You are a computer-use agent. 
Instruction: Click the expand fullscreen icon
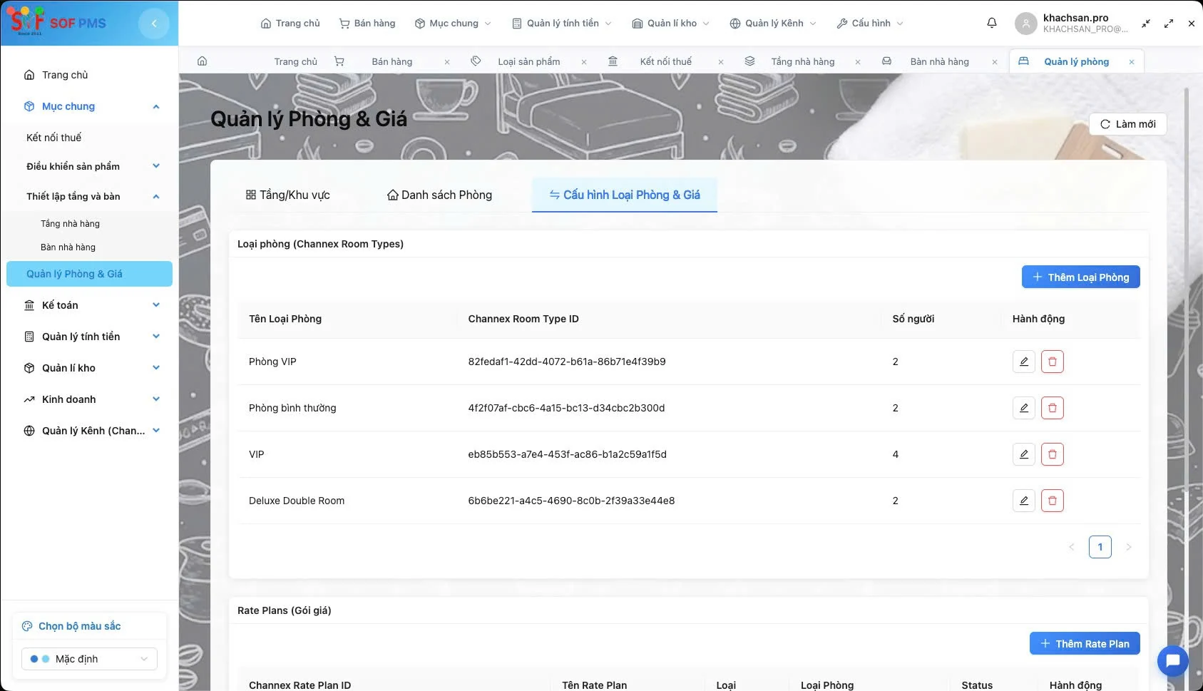(1169, 24)
